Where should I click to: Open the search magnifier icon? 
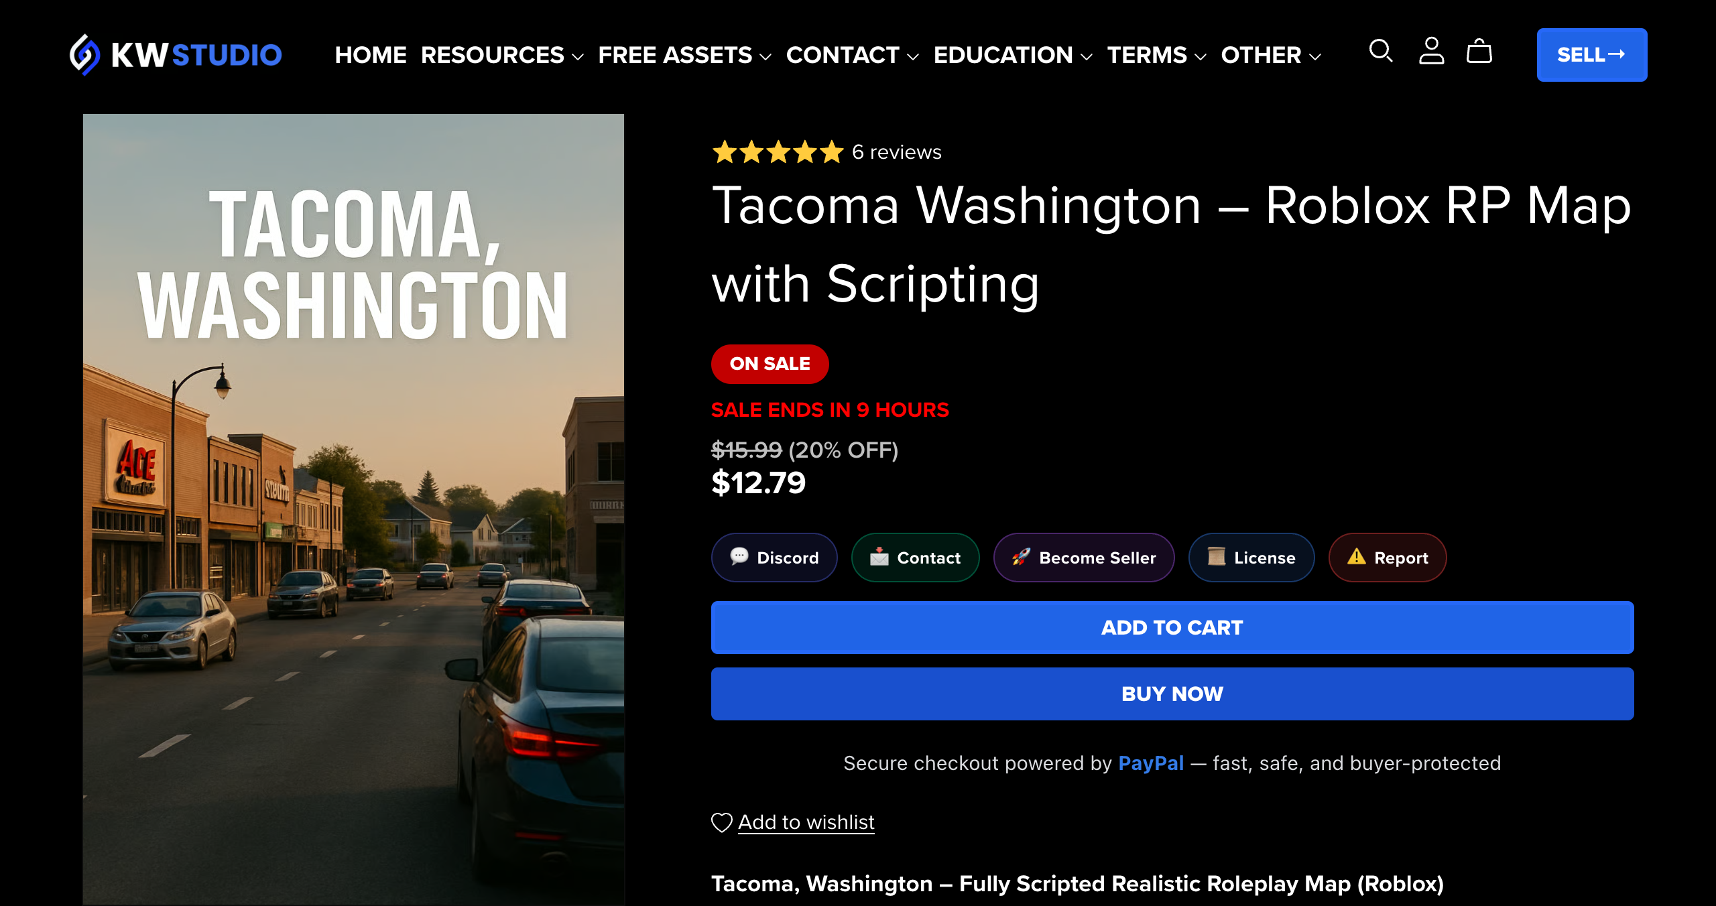[1381, 52]
